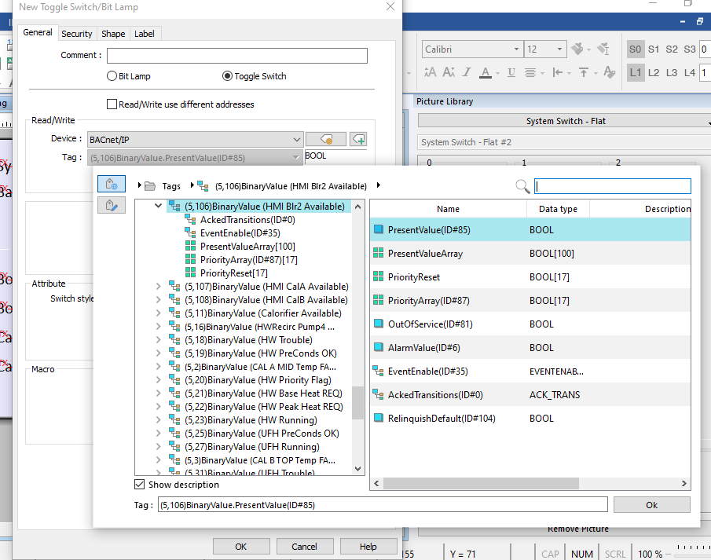Image resolution: width=711 pixels, height=560 pixels.
Task: Open the Device BACnet/IP dropdown
Action: point(296,139)
